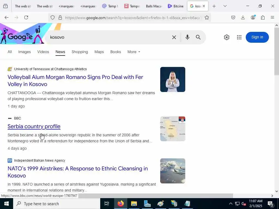Close the active kosovo search tab
Screen dimensions: 279x209
(204, 6)
